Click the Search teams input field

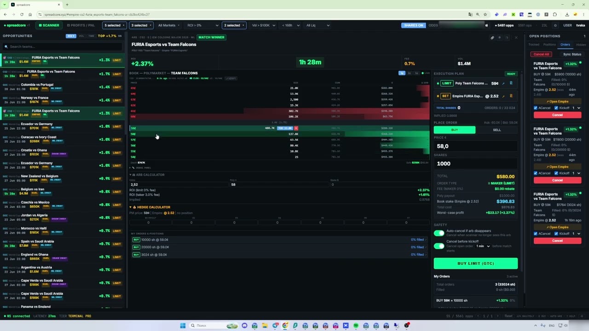click(x=63, y=46)
